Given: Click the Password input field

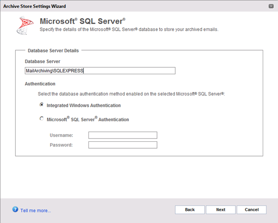Looking at the screenshot, I should [x=123, y=145].
